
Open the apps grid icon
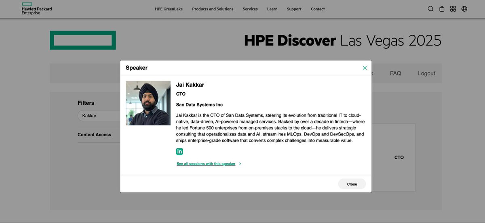click(453, 9)
